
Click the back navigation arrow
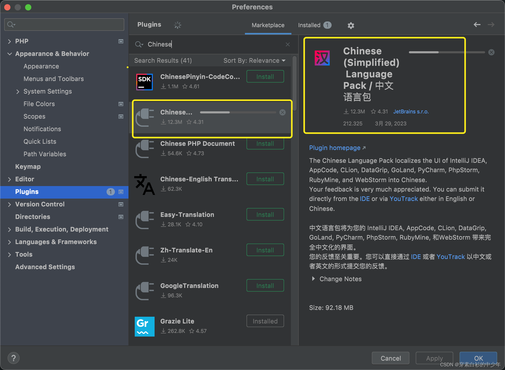[477, 25]
